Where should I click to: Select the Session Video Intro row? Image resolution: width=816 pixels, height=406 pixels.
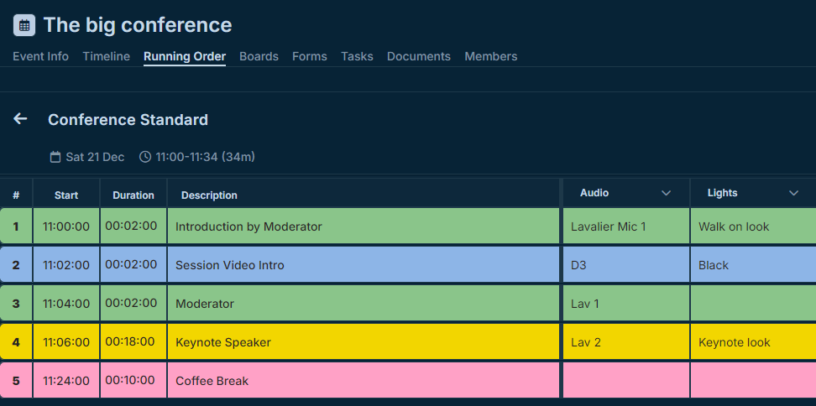[408, 264]
